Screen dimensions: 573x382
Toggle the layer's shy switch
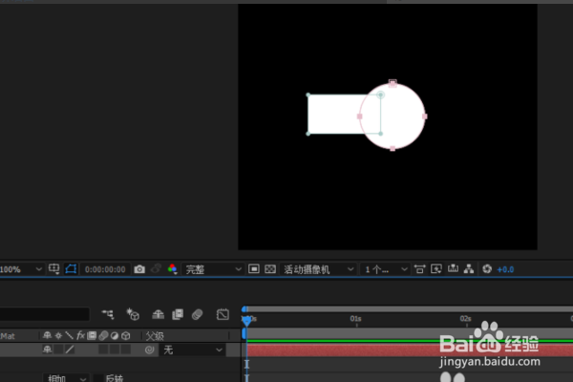click(47, 350)
